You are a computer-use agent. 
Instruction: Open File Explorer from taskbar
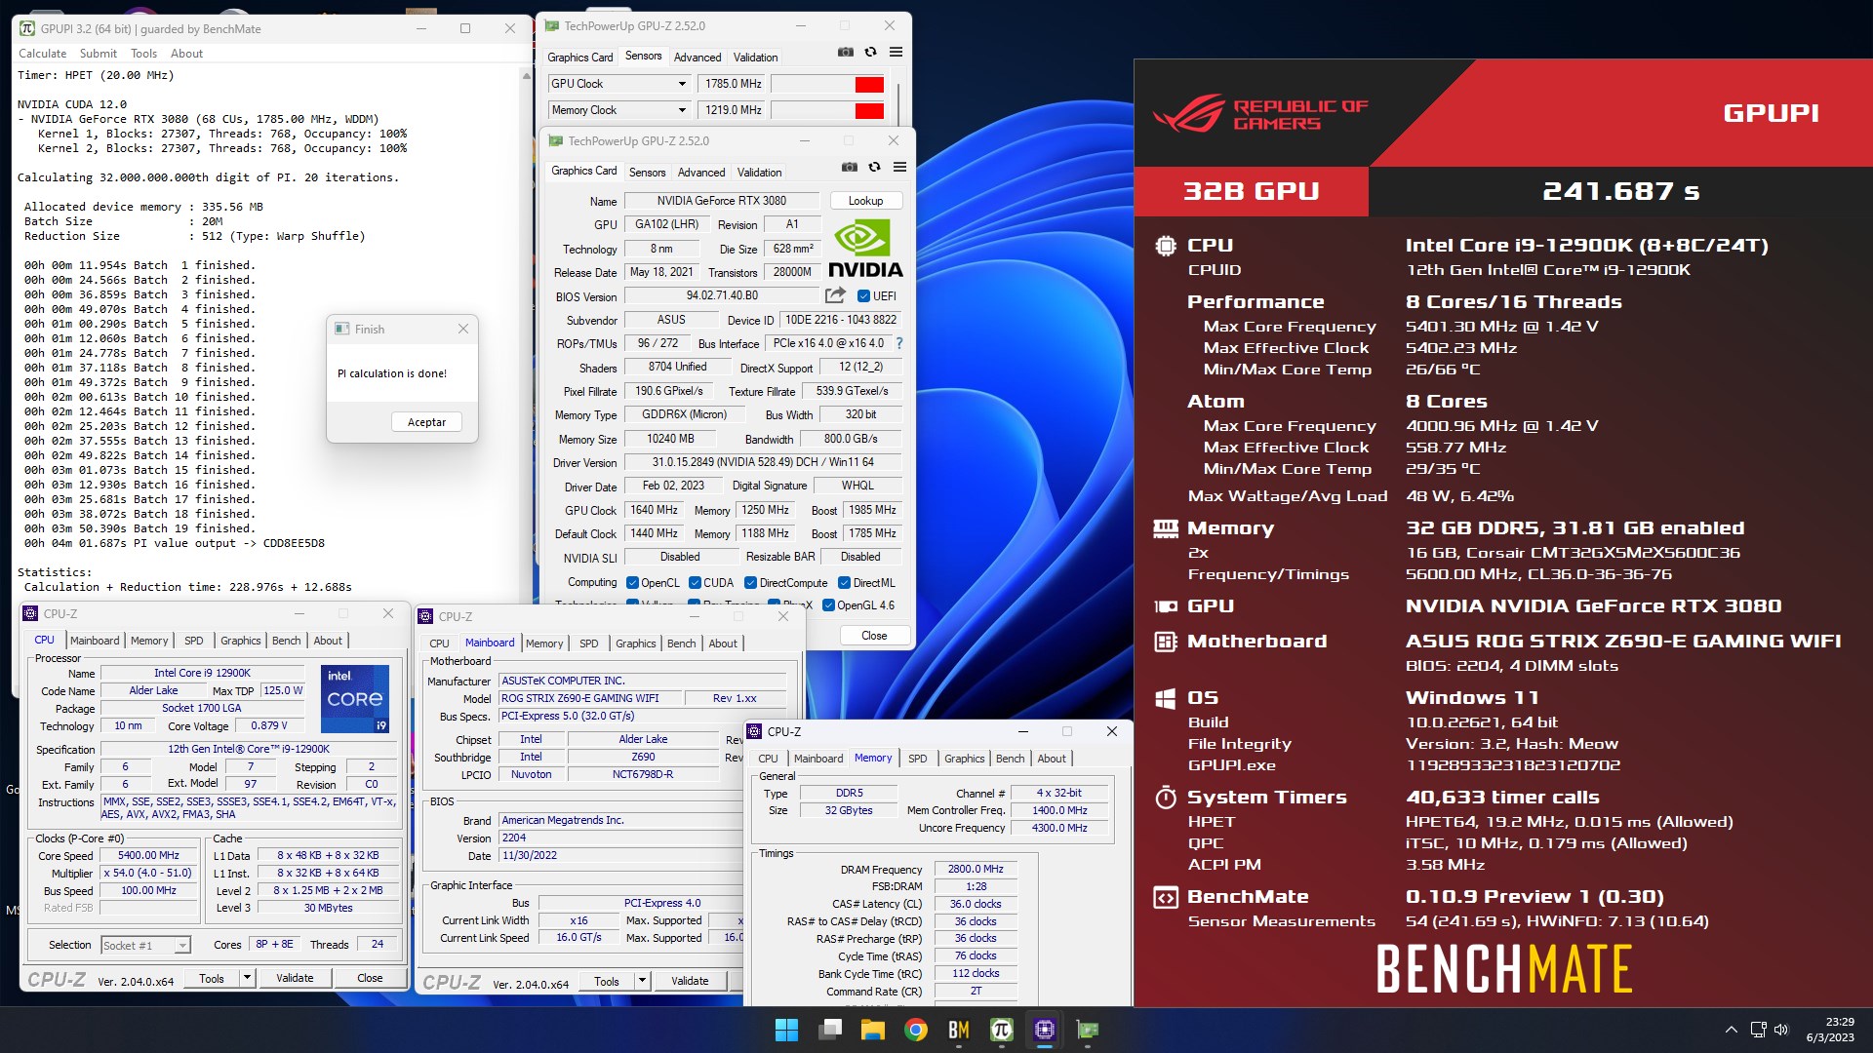[x=872, y=1030]
